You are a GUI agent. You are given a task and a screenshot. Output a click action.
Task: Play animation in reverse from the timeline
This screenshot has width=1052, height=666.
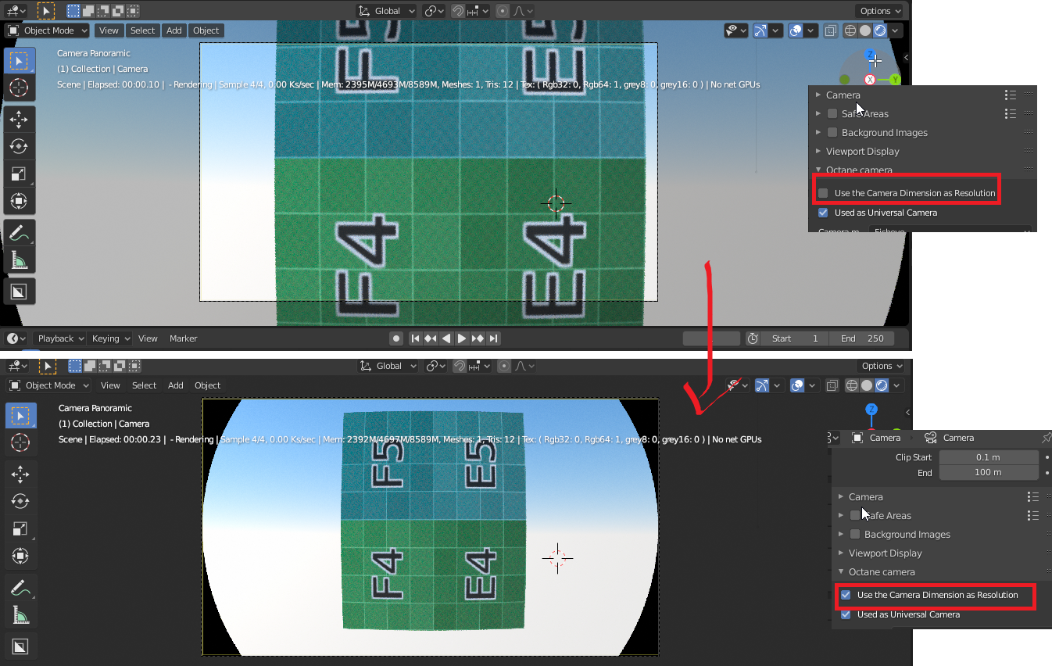(446, 338)
